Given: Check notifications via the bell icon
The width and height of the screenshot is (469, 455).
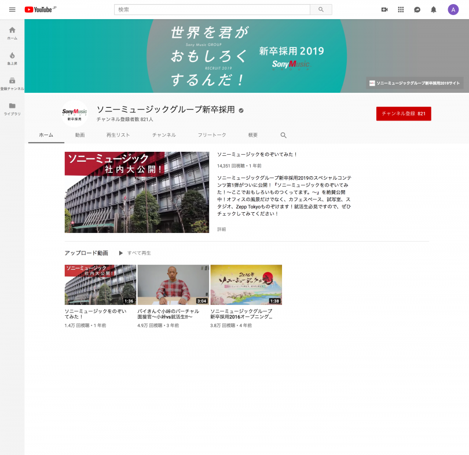Looking at the screenshot, I should click(x=433, y=9).
